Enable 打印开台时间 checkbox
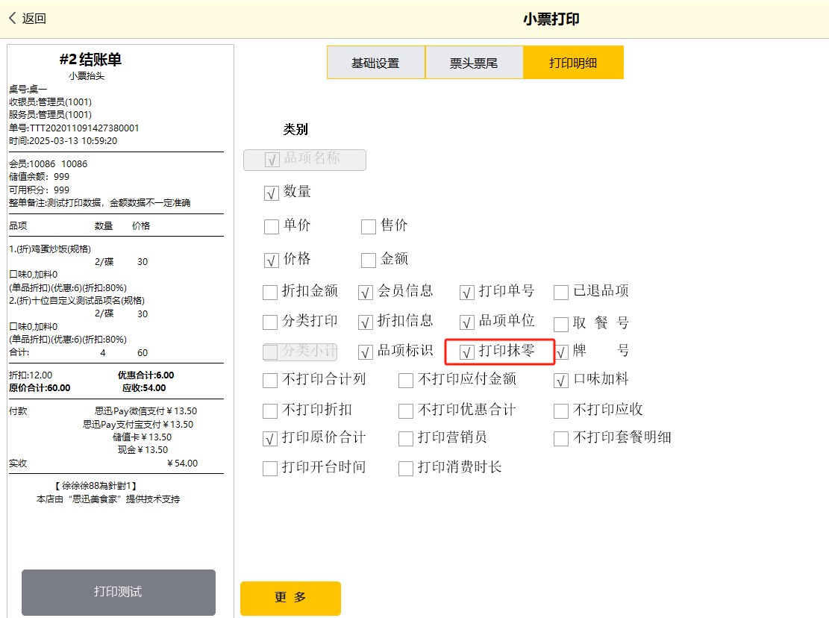Screen dimensions: 829x618 (x=270, y=469)
